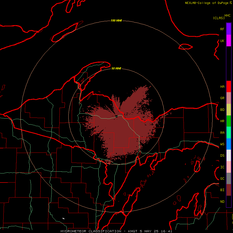Click the gray GC legend swatch
This screenshot has width=233, height=233.
(x=229, y=178)
